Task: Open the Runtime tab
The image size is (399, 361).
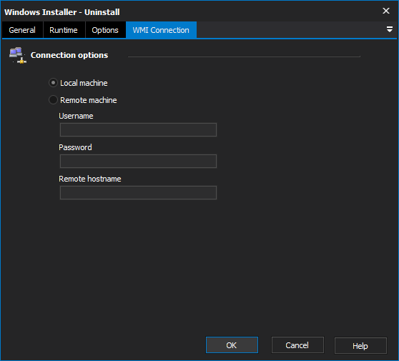Action: point(64,30)
